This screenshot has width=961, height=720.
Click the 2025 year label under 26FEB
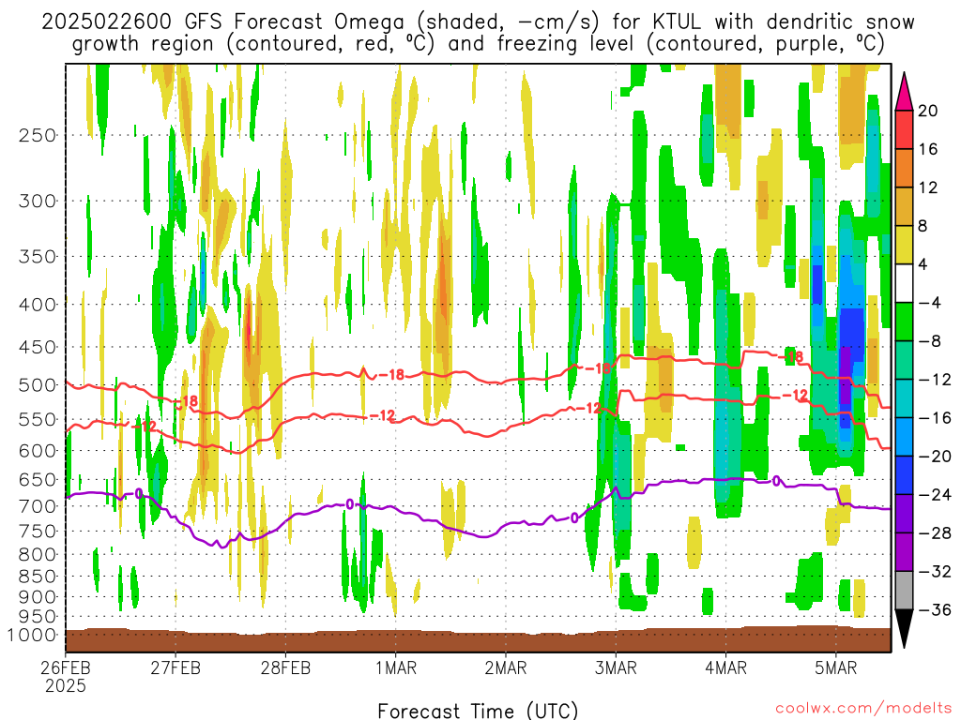click(x=65, y=685)
